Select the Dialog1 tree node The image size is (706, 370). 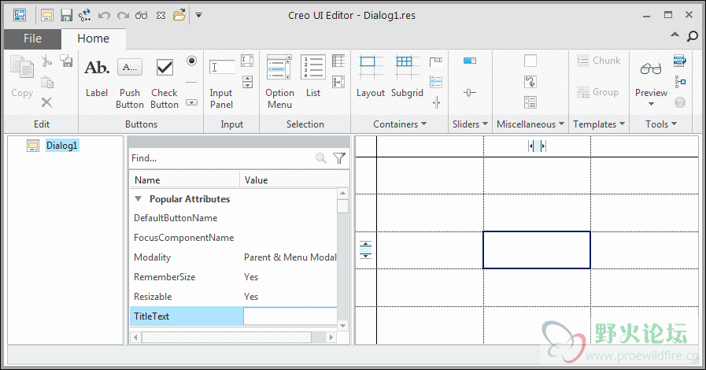62,146
